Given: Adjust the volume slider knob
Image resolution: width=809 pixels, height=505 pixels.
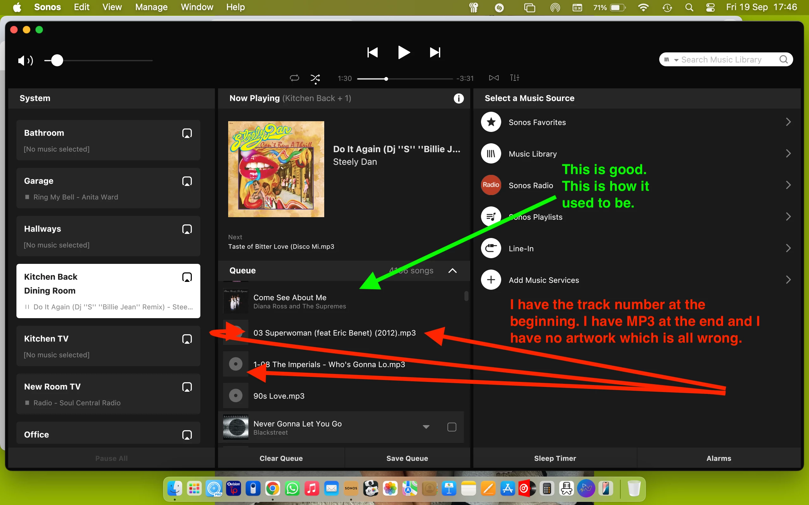Looking at the screenshot, I should pos(57,61).
